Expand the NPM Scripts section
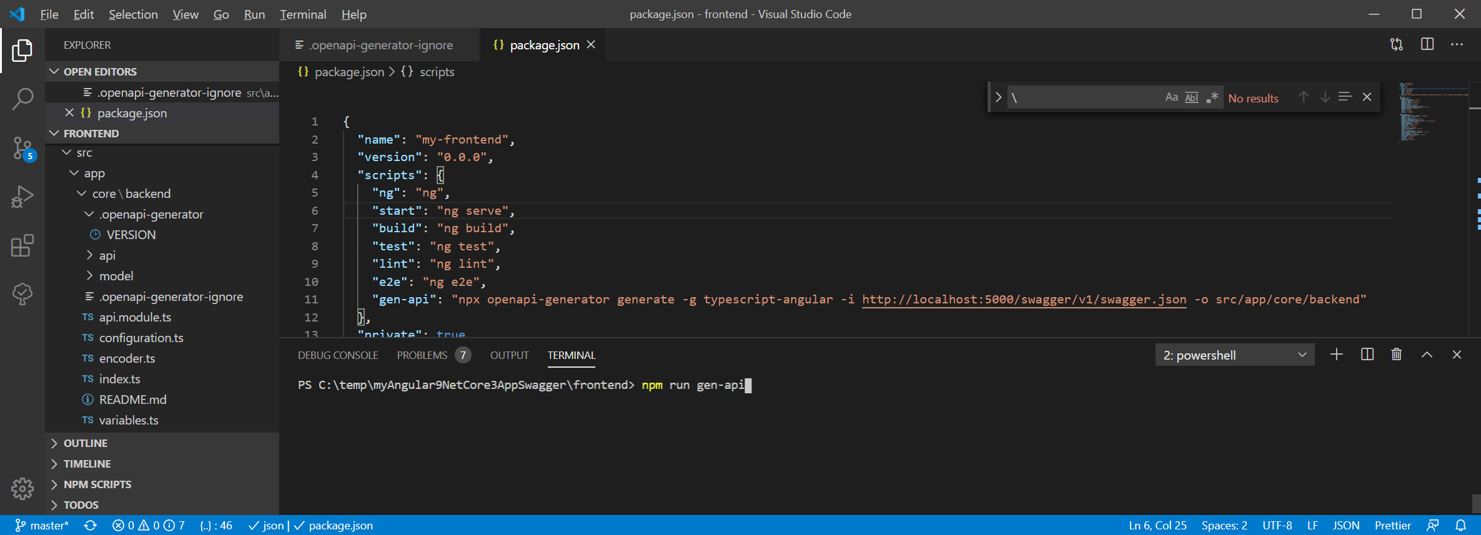Viewport: 1481px width, 535px height. (162, 484)
